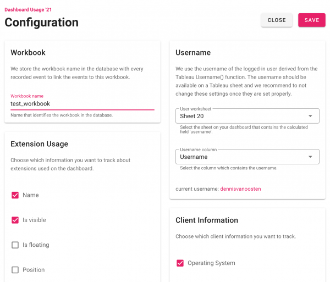
Task: Select the Sheet 20 combo box
Action: pyautogui.click(x=248, y=116)
